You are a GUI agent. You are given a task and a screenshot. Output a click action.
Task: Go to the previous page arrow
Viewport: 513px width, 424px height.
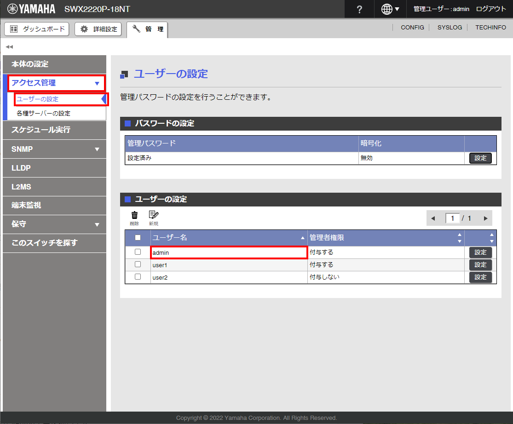pos(432,218)
